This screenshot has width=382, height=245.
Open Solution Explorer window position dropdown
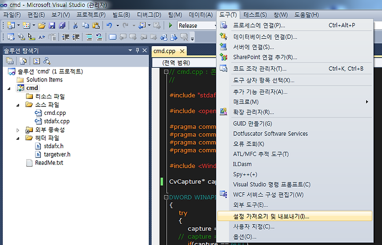click(130, 50)
